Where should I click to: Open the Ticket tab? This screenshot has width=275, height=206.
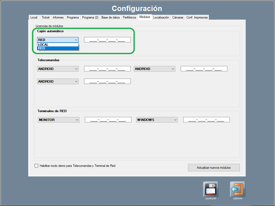[x=46, y=17]
